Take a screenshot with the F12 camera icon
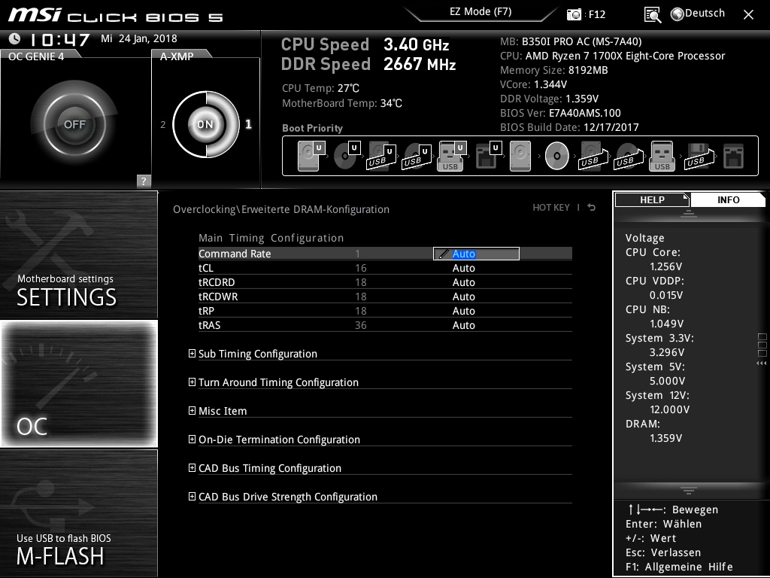The image size is (770, 578). click(x=574, y=14)
